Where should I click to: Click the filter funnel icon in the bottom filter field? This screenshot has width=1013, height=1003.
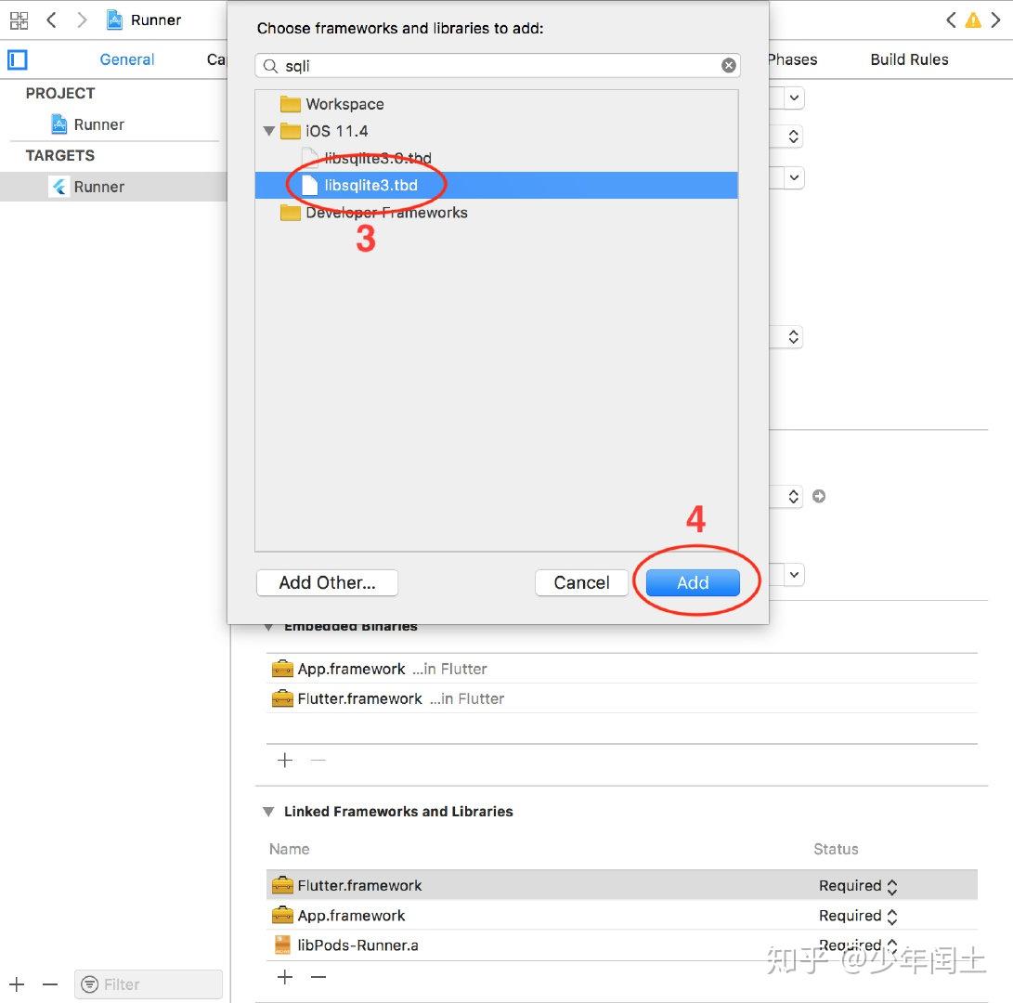pyautogui.click(x=90, y=984)
